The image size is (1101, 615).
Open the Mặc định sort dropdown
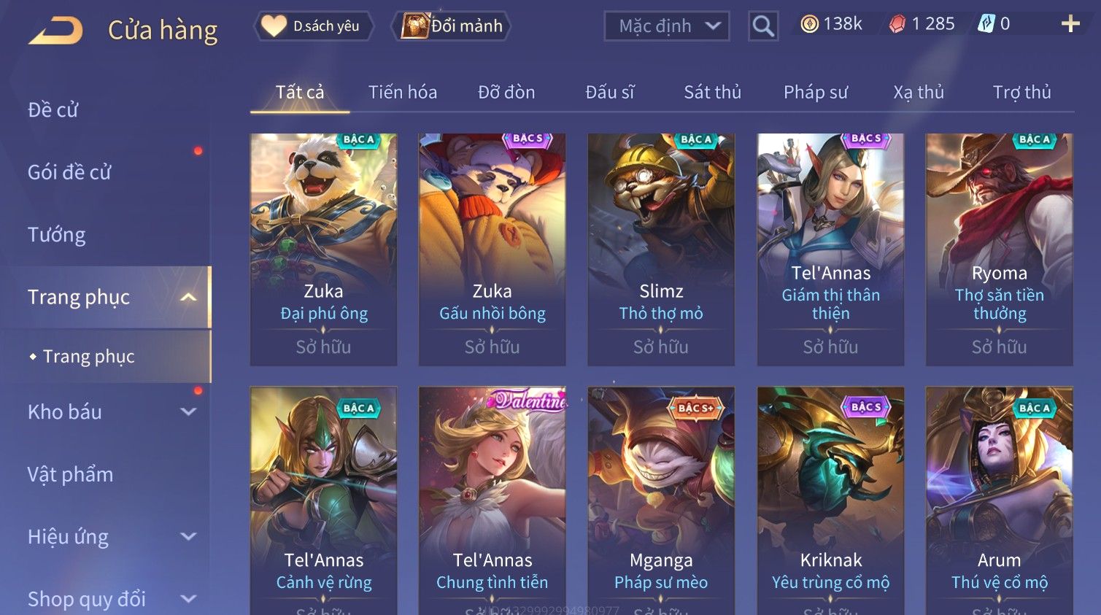[667, 26]
